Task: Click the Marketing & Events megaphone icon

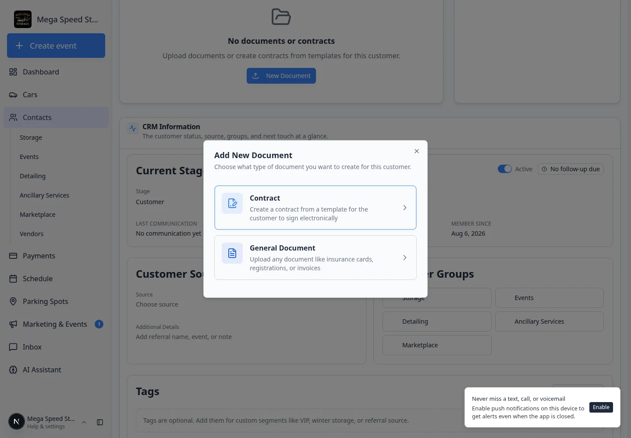Action: (x=13, y=324)
